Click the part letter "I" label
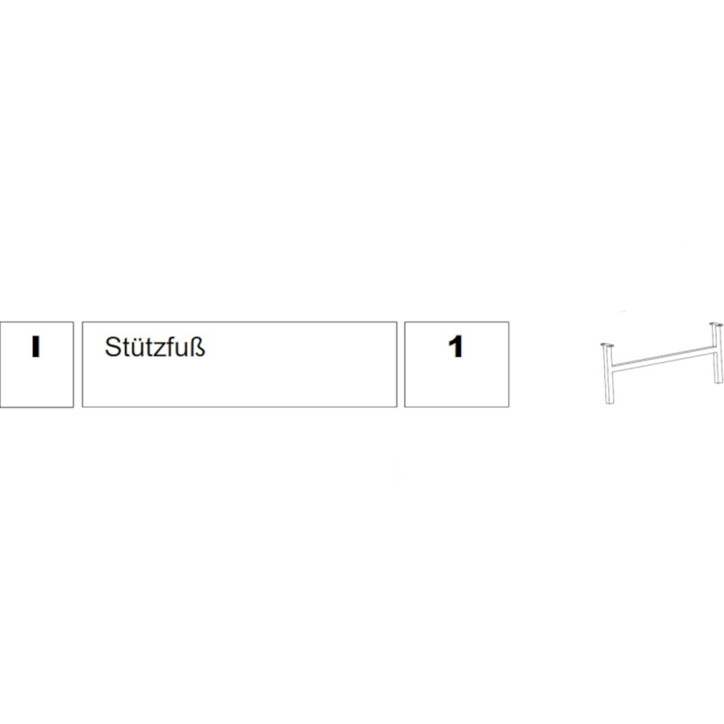Screen dimensions: 724x724 coord(35,347)
